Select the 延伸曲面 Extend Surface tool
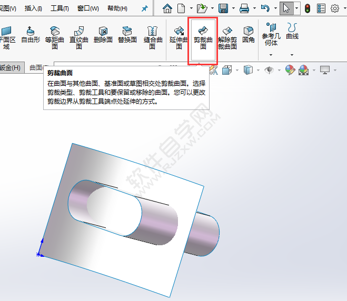The height and width of the screenshot is (301, 347). (179, 37)
